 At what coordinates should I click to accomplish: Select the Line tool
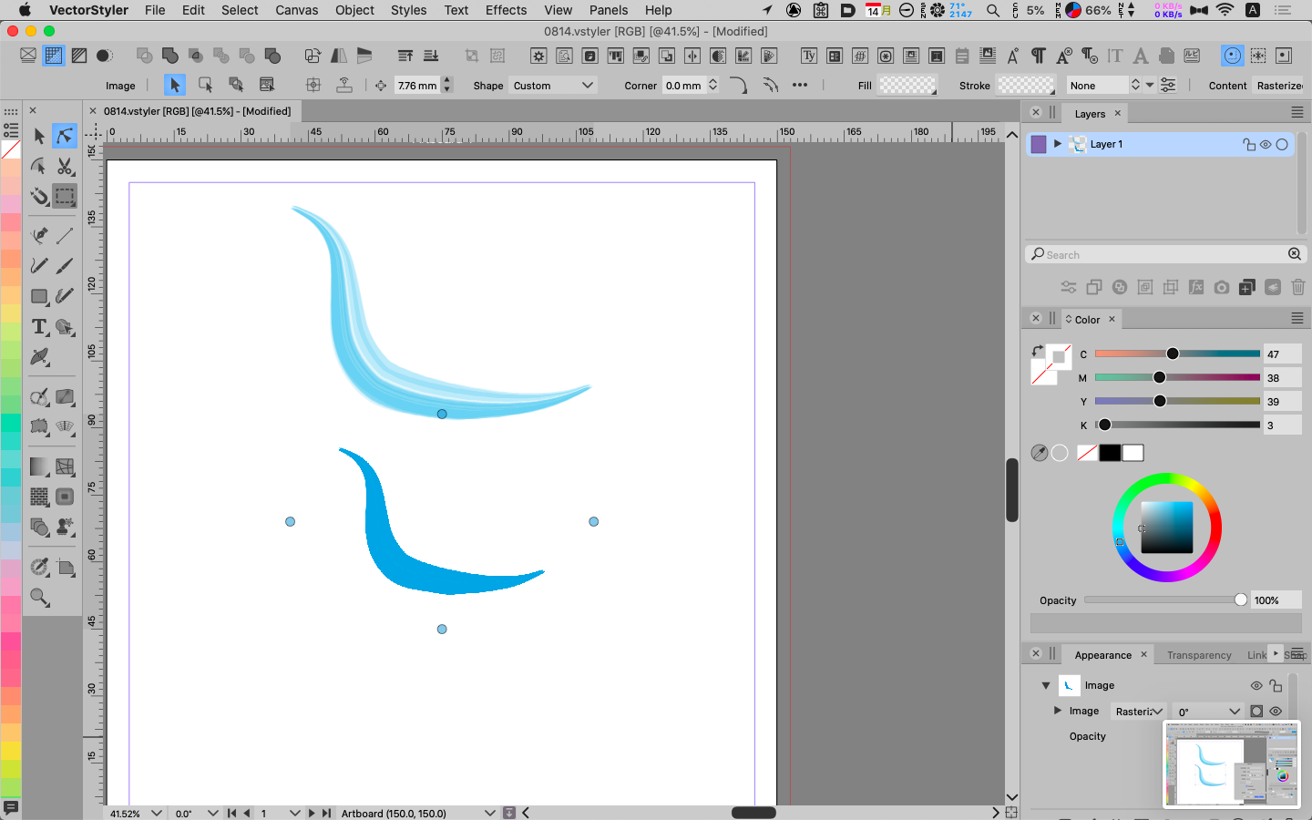65,235
